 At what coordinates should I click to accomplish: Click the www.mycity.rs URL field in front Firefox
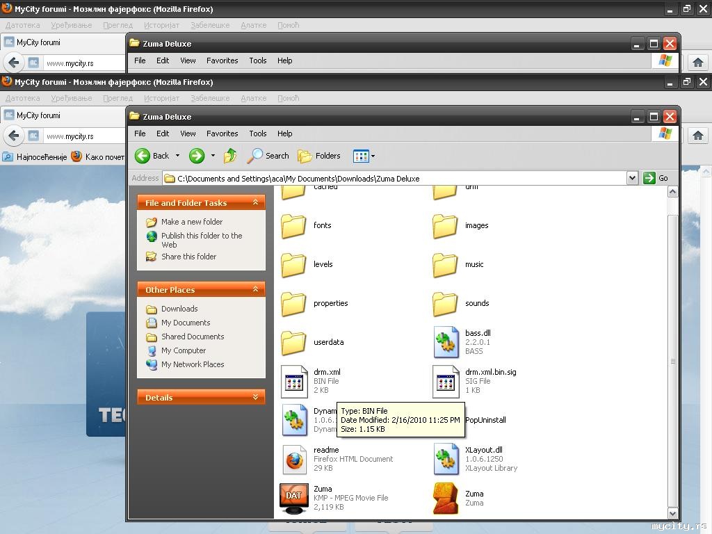(84, 136)
